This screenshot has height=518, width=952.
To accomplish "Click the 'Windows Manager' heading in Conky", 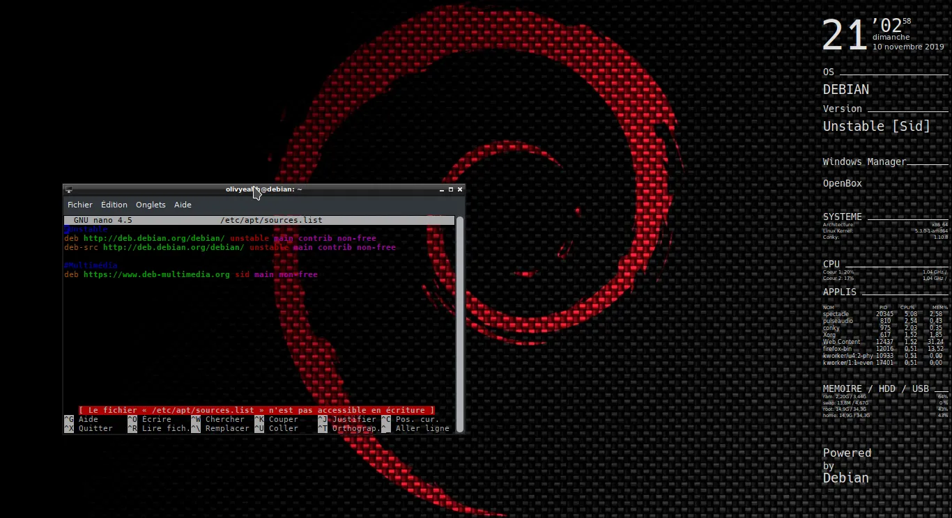I will [864, 162].
